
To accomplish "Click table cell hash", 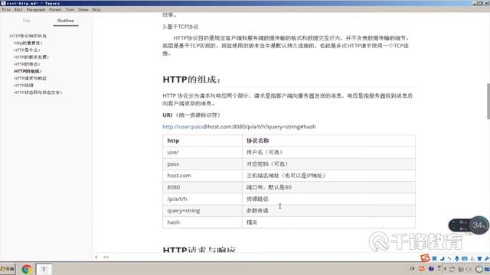I will pyautogui.click(x=202, y=222).
